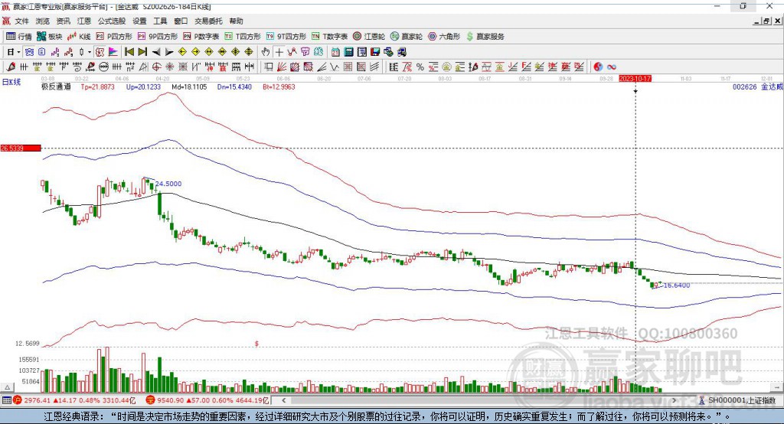Open the 行情 market quotes view
784x424 pixels.
click(x=19, y=36)
